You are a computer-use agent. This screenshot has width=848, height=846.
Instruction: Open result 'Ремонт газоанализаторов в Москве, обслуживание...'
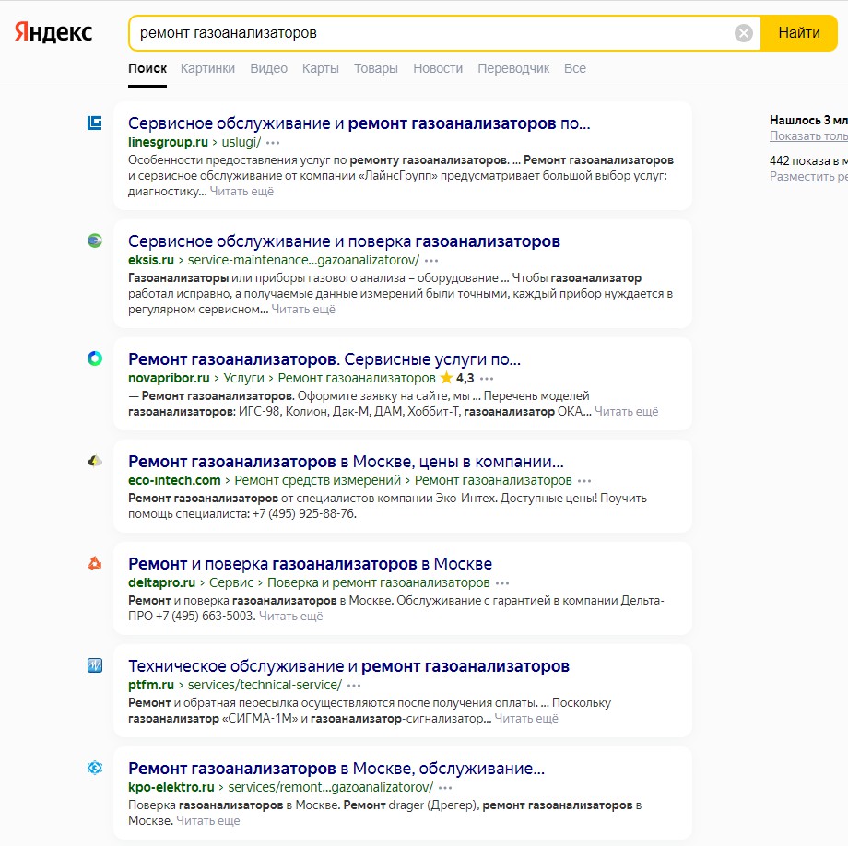pos(336,769)
